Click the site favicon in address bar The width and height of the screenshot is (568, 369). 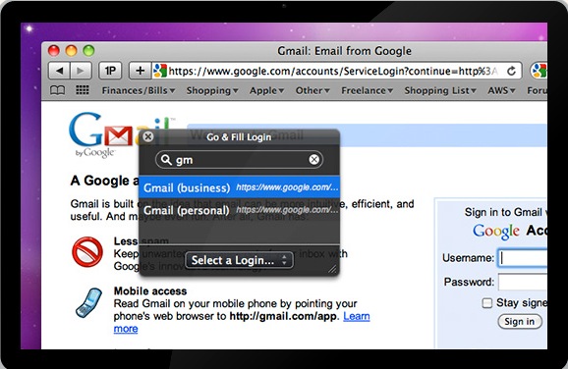pyautogui.click(x=160, y=71)
